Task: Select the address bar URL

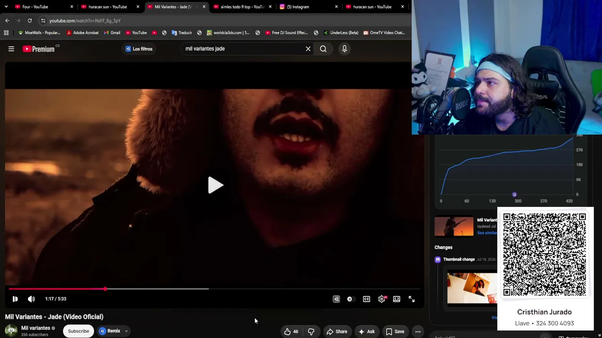Action: point(85,21)
